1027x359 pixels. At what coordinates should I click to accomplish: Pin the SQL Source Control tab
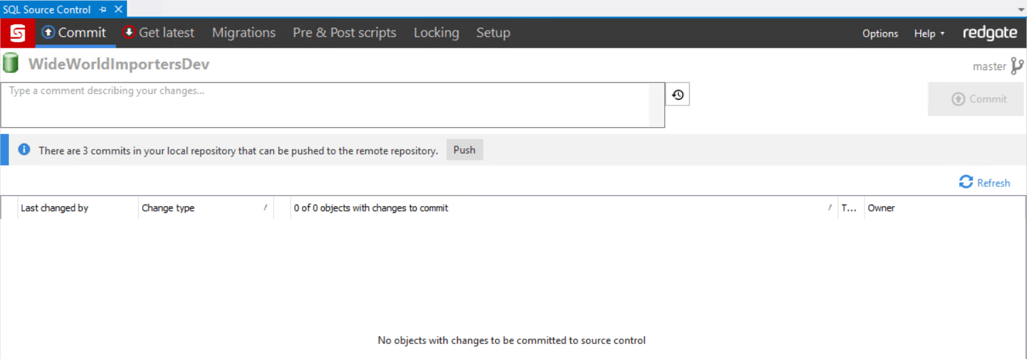[103, 10]
